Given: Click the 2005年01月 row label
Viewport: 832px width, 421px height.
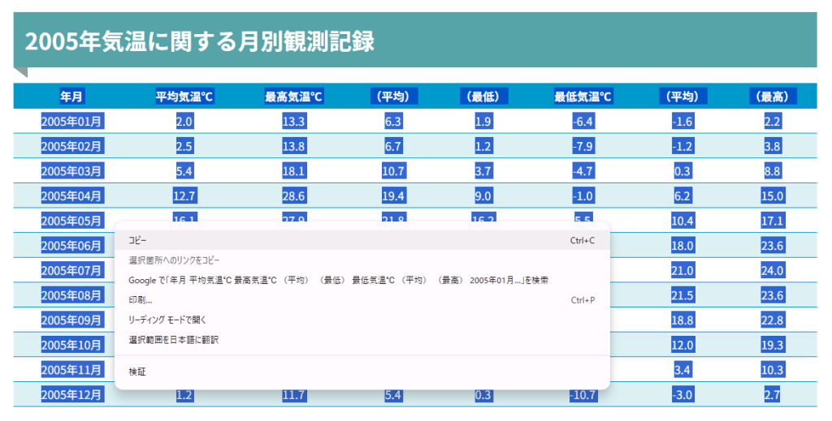Looking at the screenshot, I should point(71,122).
